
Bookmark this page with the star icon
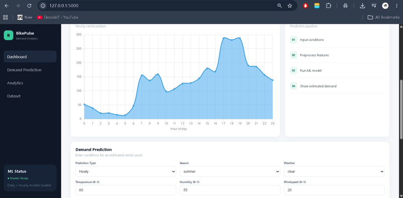290,6
